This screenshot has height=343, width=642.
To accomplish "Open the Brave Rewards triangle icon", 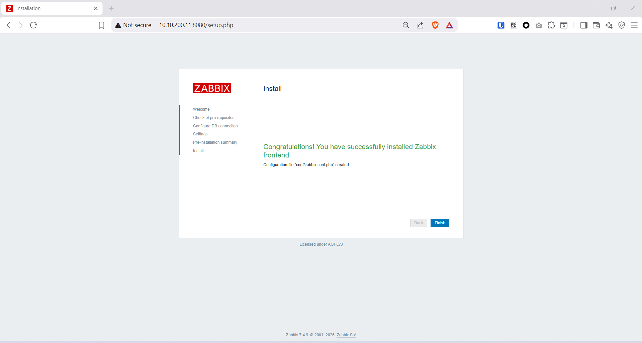I will tap(449, 25).
